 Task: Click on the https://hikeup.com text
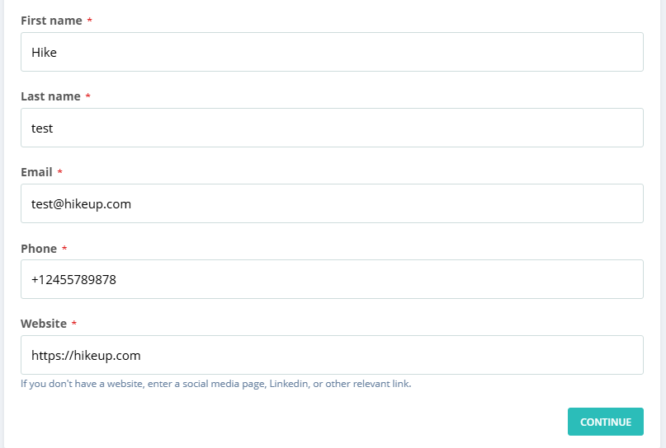click(86, 355)
